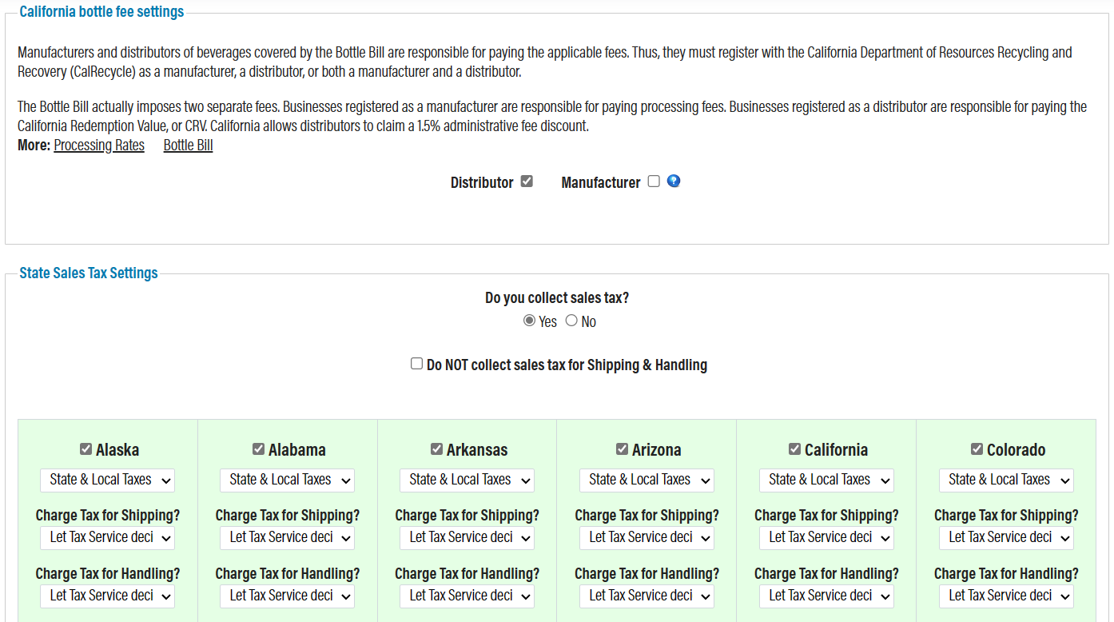Enable 'Do NOT collect sales tax for Shipping & Handling'
Screen dimensions: 1114x622
(416, 363)
